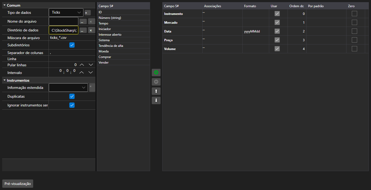Sort by the Por padrão column header
The width and height of the screenshot is (371, 190).
tap(326, 6)
